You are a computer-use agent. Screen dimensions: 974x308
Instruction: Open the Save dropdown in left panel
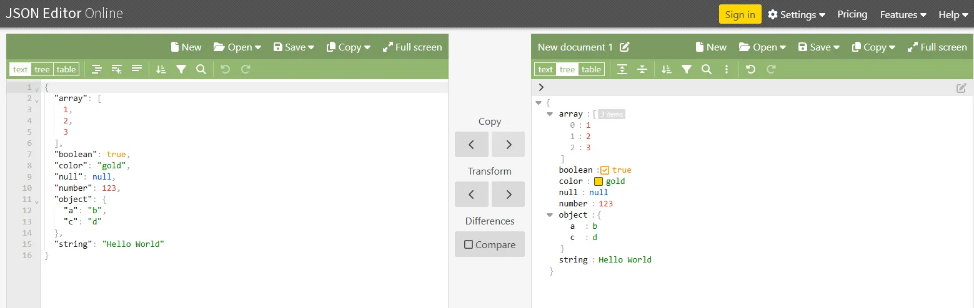coord(294,47)
